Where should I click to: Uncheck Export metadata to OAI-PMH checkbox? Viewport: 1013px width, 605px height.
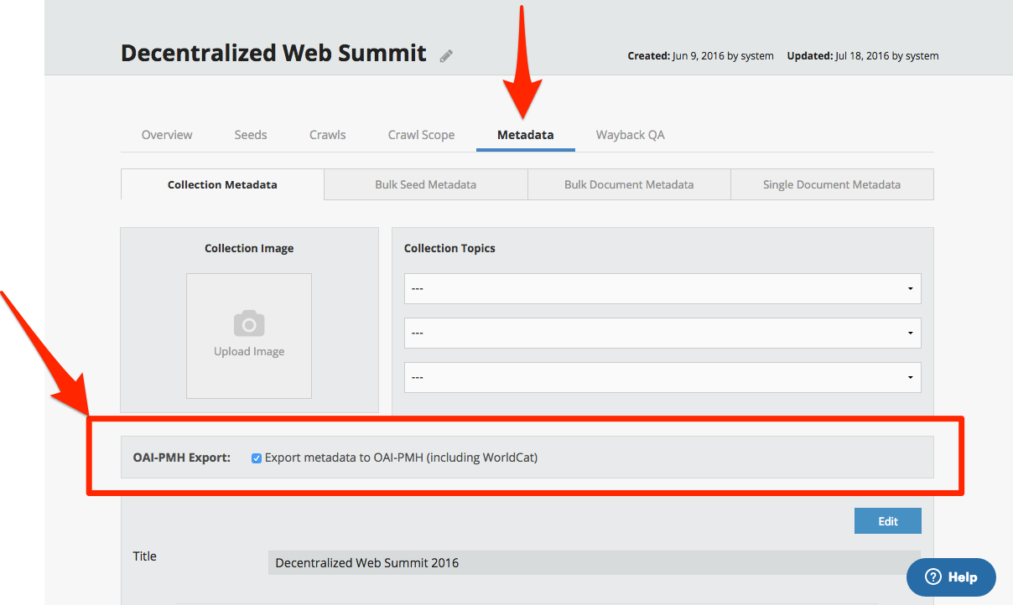coord(257,458)
